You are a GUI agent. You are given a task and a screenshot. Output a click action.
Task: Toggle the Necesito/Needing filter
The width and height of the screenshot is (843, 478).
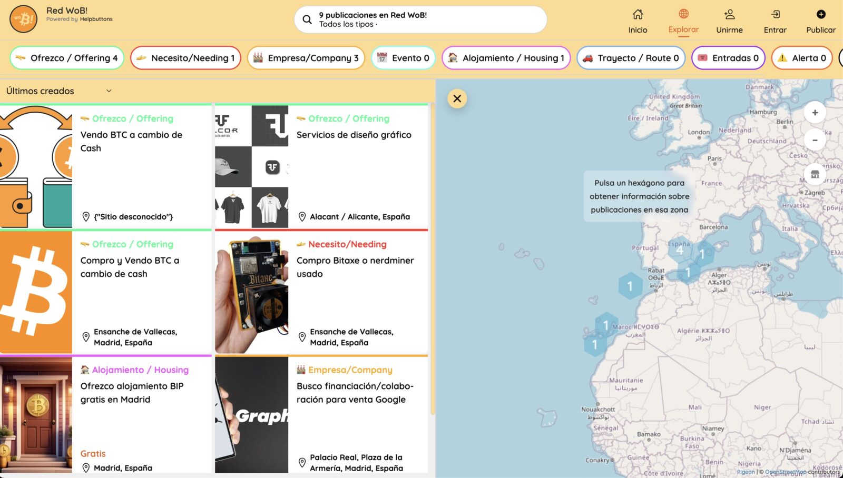click(185, 58)
